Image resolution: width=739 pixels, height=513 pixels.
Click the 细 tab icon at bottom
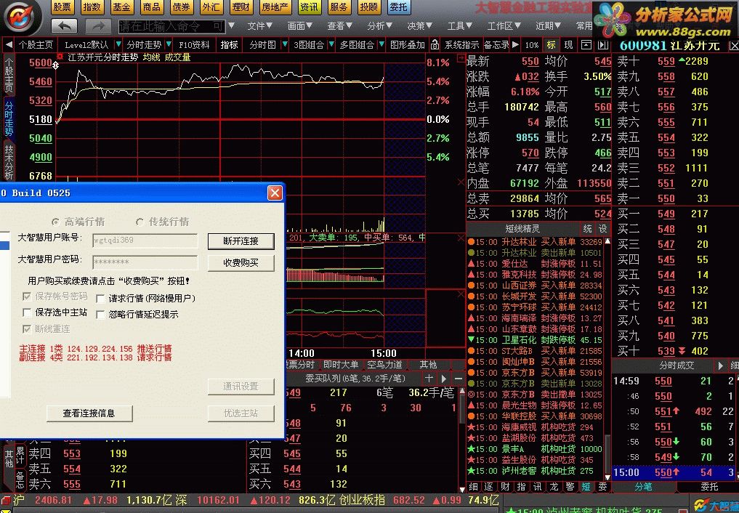tap(474, 487)
